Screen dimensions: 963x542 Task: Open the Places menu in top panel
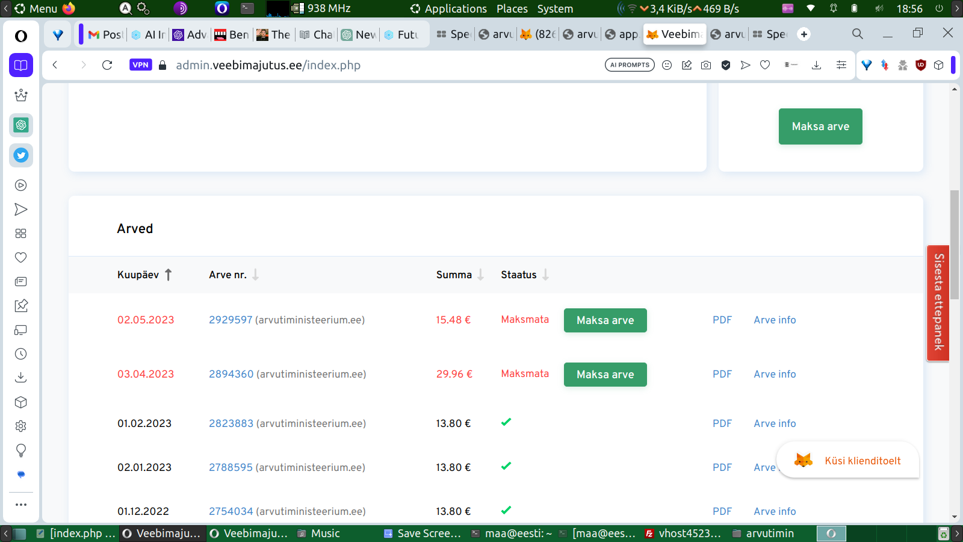tap(512, 8)
